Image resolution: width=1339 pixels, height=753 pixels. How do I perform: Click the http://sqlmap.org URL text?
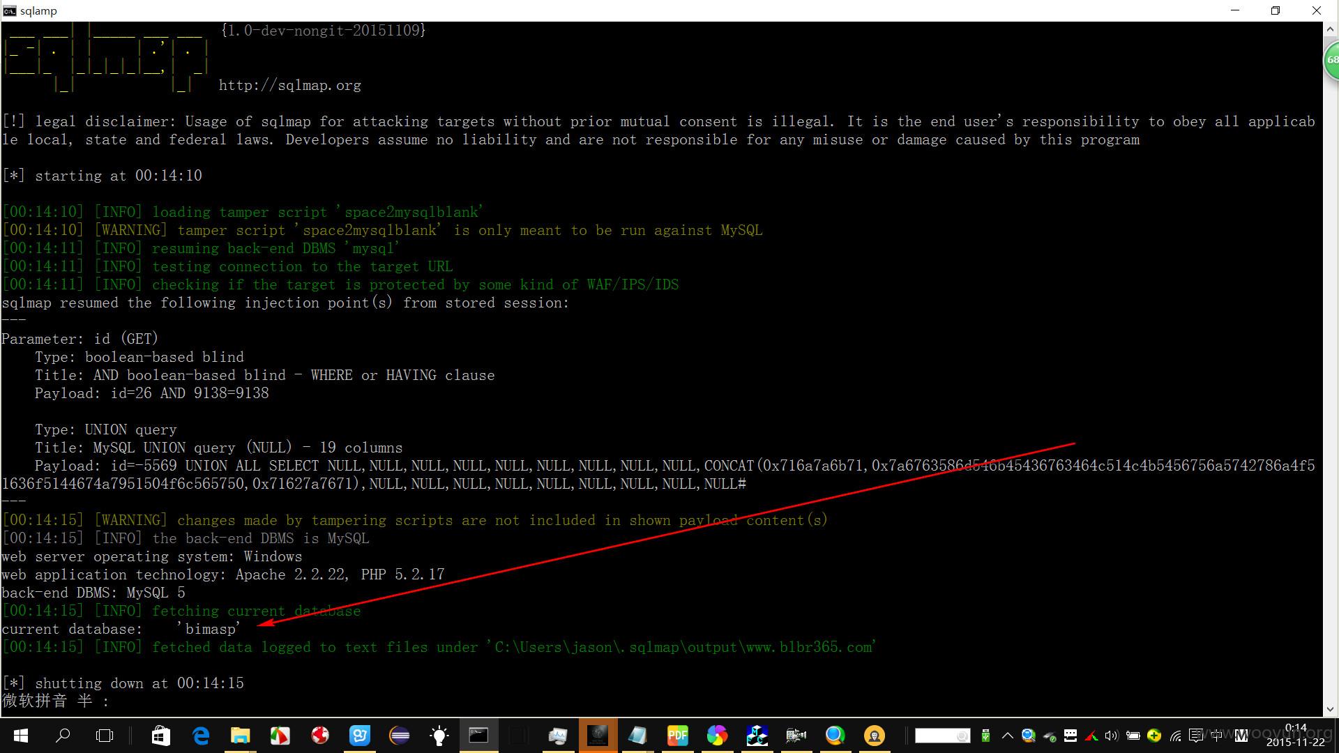[290, 85]
